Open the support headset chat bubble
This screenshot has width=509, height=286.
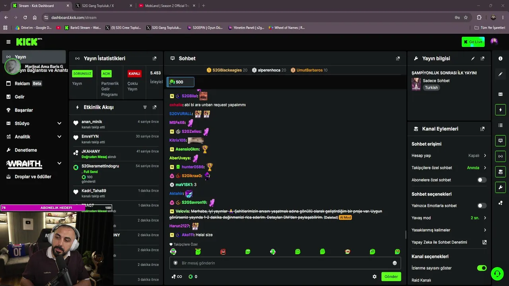(x=497, y=274)
